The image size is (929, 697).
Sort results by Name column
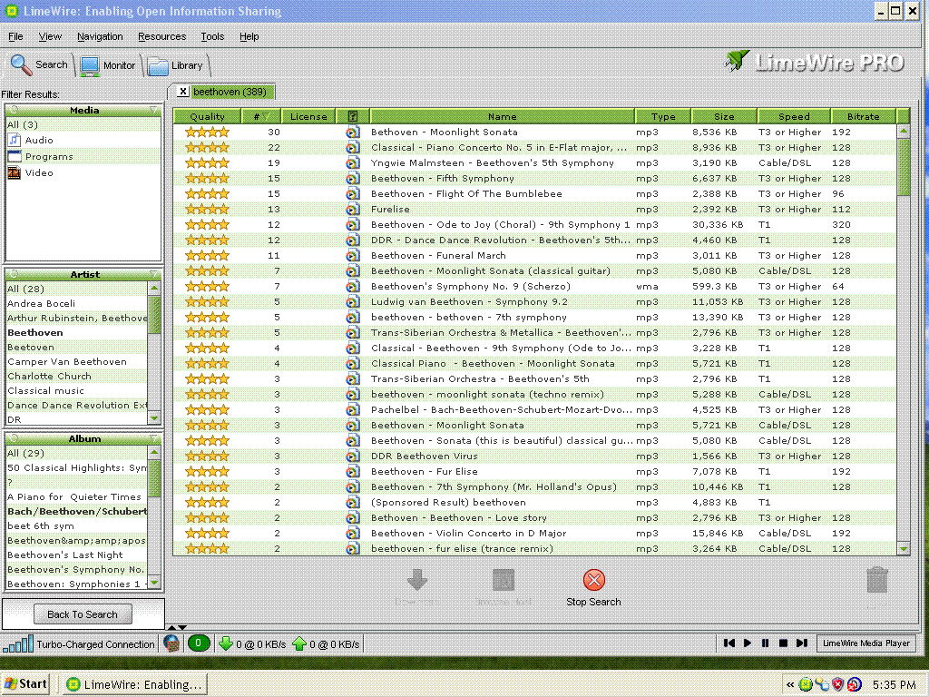pos(503,116)
